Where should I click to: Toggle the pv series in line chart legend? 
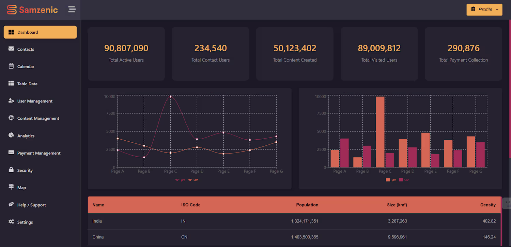coord(180,179)
